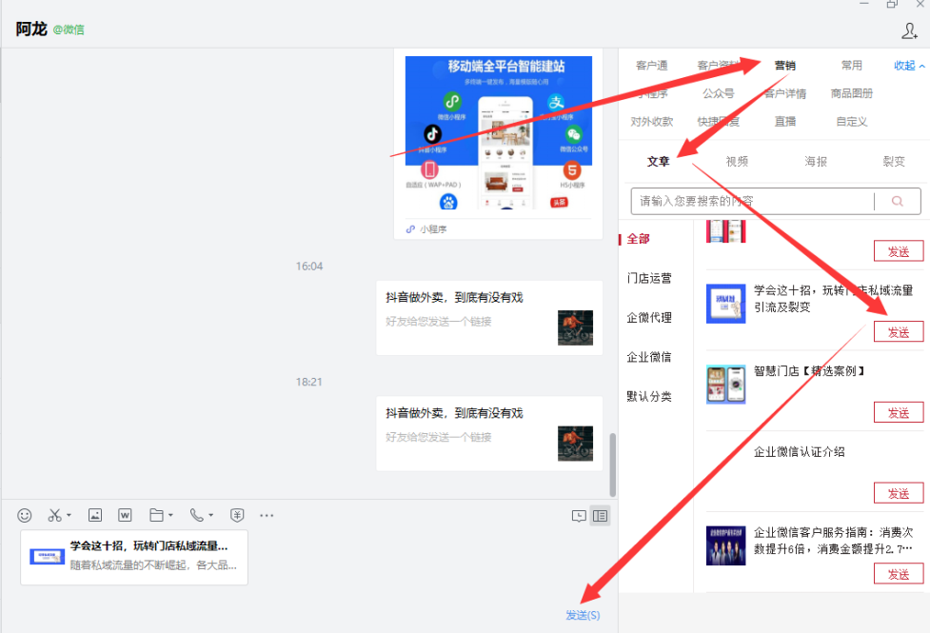Open the 对外收款 tab
The image size is (930, 633).
point(651,122)
